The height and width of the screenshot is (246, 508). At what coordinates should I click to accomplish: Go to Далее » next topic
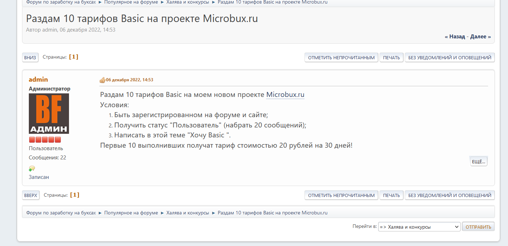481,37
